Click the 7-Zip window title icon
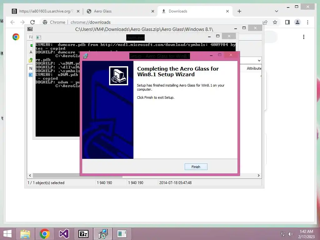Image resolution: width=320 pixels, height=240 pixels. [x=30, y=29]
